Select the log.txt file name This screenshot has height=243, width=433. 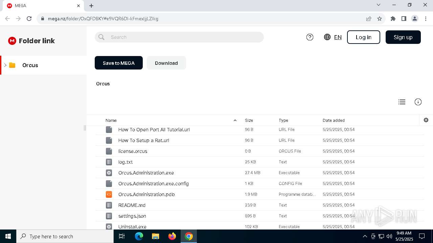pos(126,162)
